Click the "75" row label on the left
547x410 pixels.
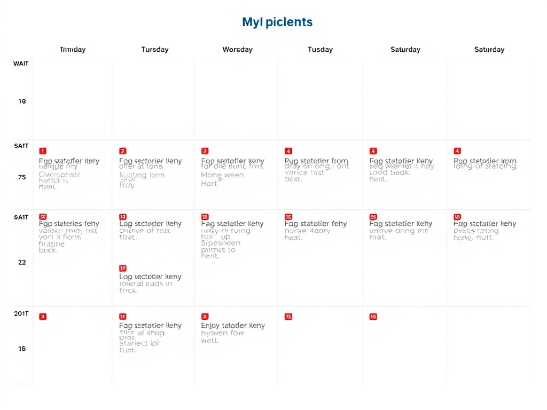point(21,177)
